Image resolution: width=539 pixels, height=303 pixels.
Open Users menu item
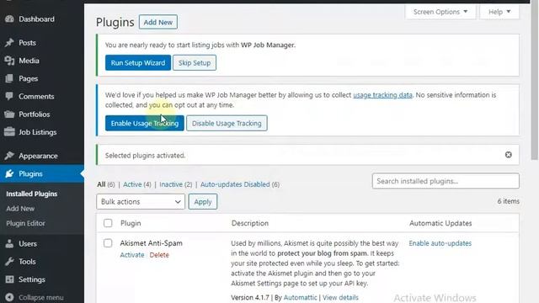pyautogui.click(x=28, y=244)
